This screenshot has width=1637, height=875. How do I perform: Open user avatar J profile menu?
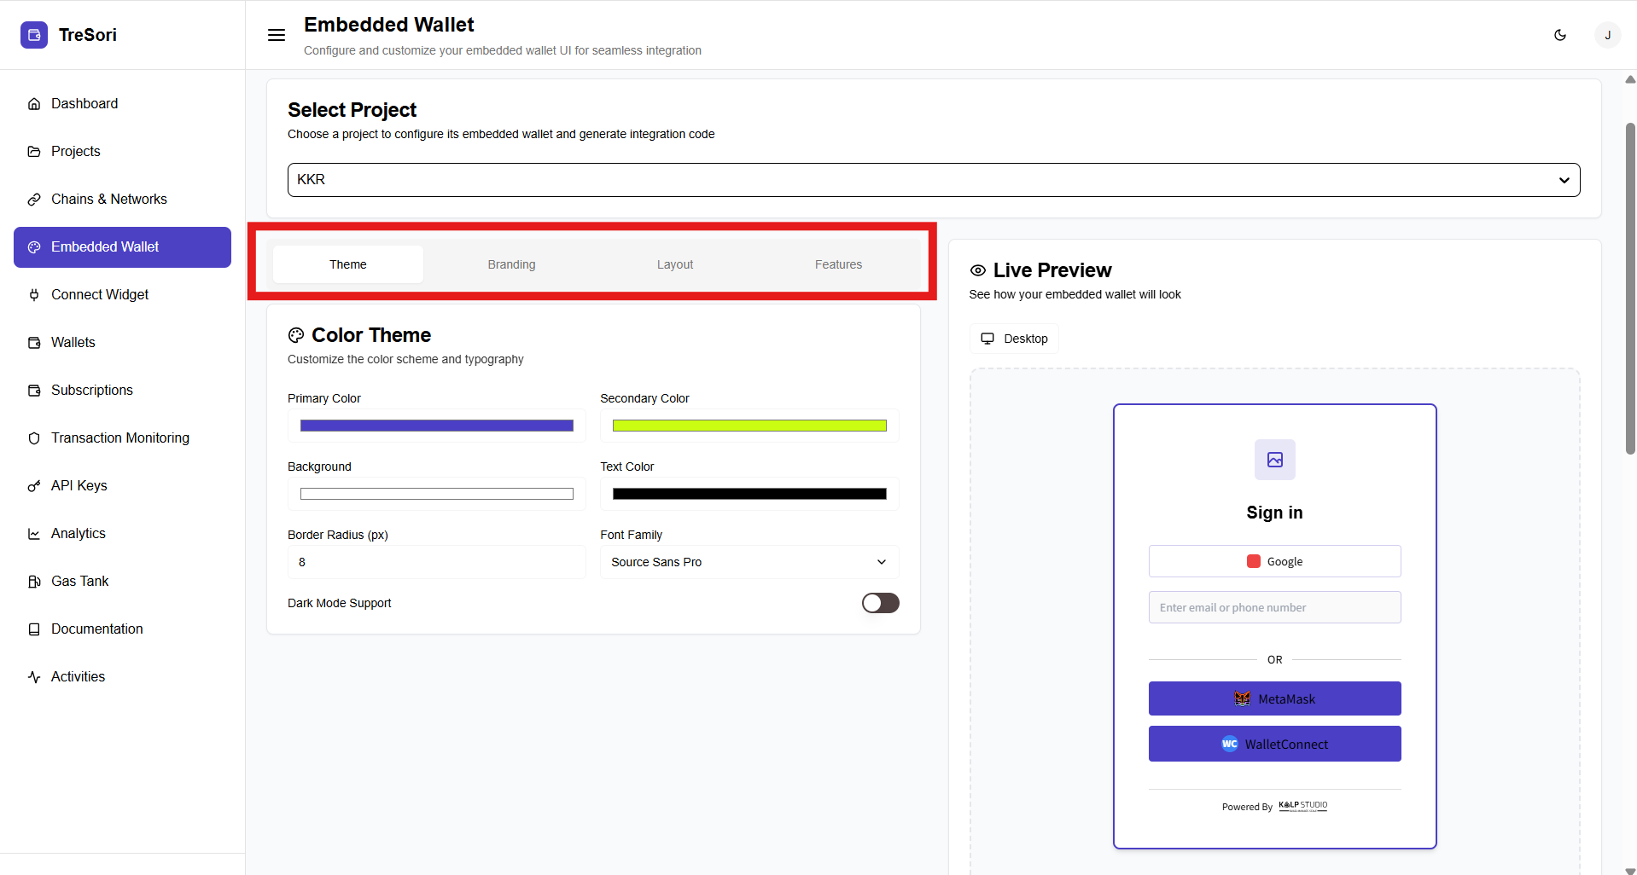tap(1607, 35)
